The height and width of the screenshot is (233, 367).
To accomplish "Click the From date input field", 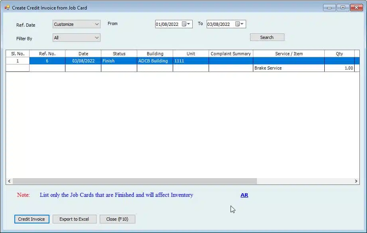I will [x=168, y=24].
